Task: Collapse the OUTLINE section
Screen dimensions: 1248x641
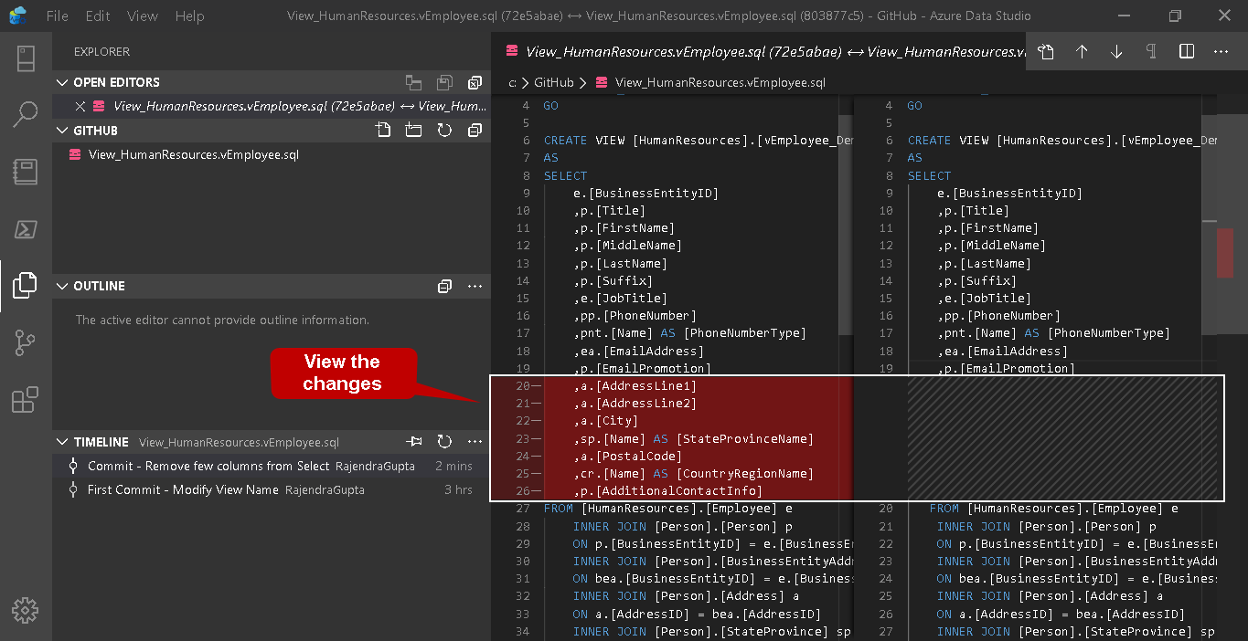Action: 62,286
